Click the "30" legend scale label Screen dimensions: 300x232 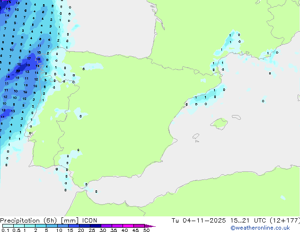coord(103,230)
